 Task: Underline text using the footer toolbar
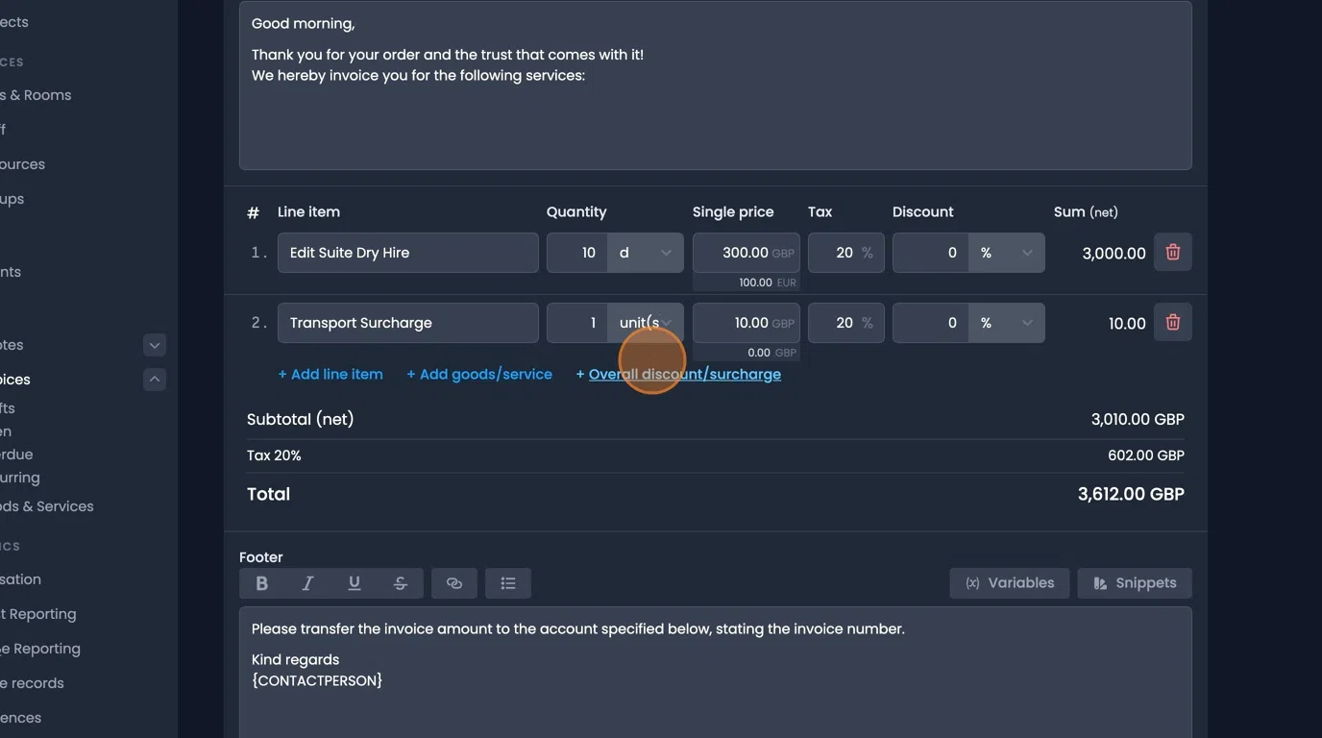(354, 582)
